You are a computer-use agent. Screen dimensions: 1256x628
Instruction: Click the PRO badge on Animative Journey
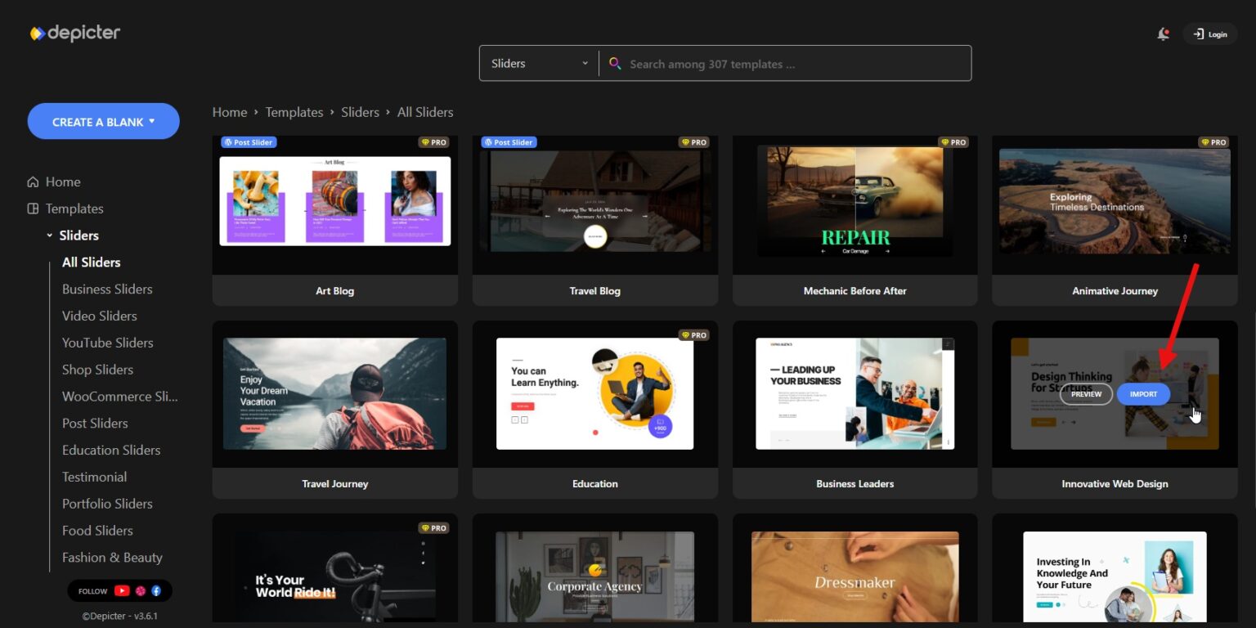tap(1213, 141)
